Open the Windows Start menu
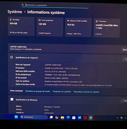This screenshot has height=129, width=127. click(x=16, y=117)
